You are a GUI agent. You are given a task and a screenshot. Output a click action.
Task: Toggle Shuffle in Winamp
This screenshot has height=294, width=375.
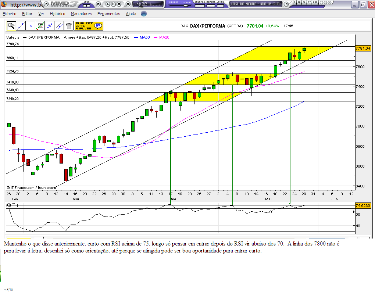[x=200, y=6]
